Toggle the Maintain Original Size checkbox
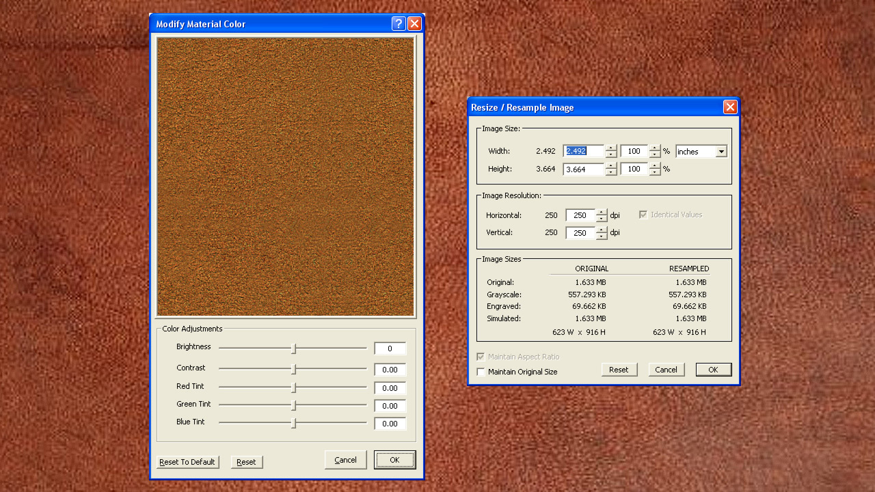The height and width of the screenshot is (492, 875). tap(481, 372)
